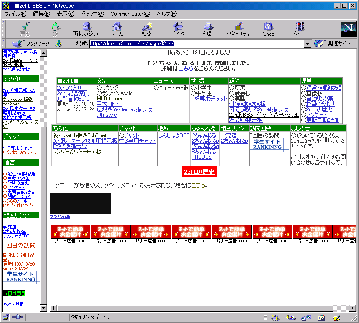This screenshot has width=359, height=323.
Task: Open 広場@Yesterday掲示板 link
Action: [124, 109]
